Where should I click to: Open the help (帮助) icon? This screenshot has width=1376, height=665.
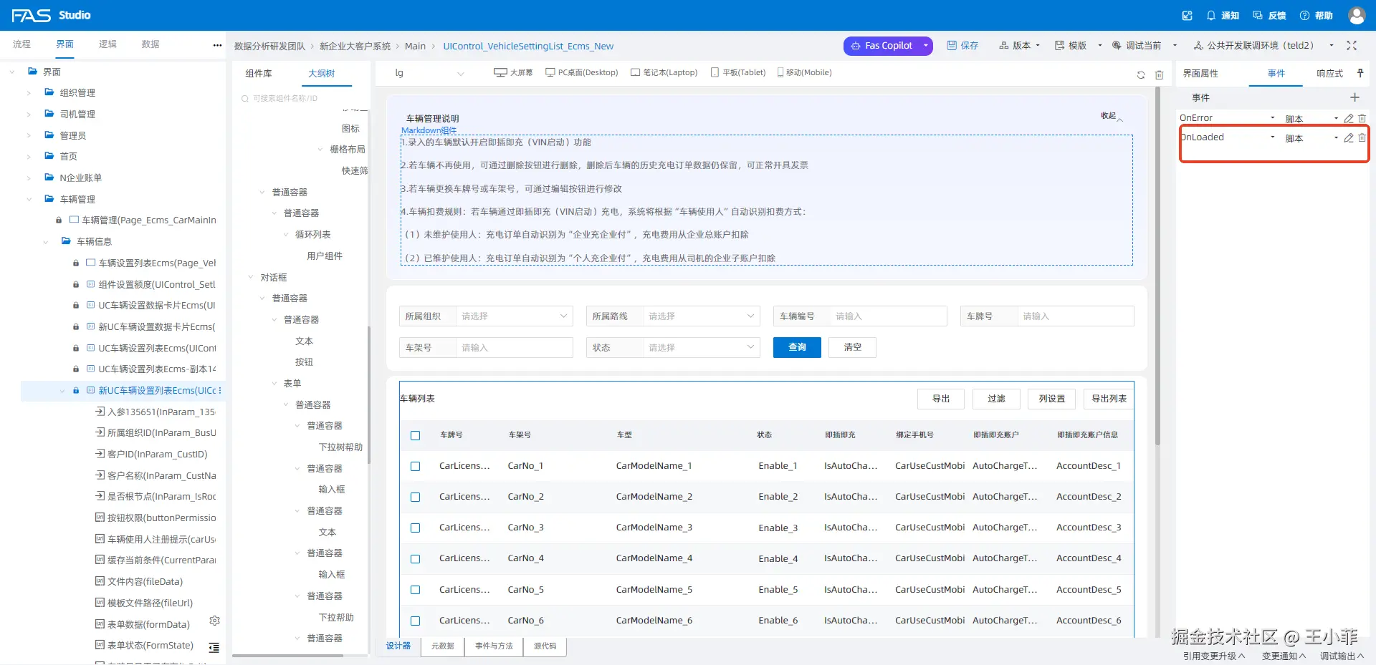click(1304, 15)
